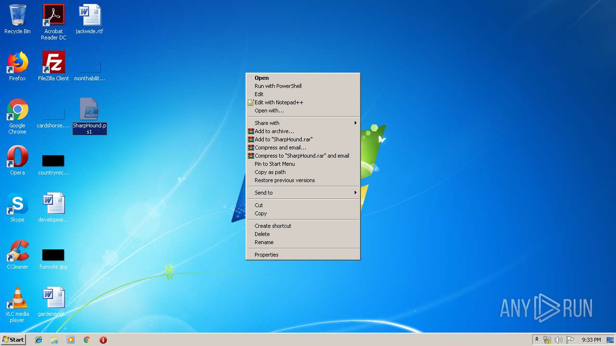Open Windows Explorer from the taskbar
This screenshot has height=346, width=616.
[54, 340]
